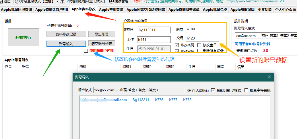Screen dimensions: 297x139
Task: Switch to Apple查询消费账单 tab
Action: click(184, 10)
